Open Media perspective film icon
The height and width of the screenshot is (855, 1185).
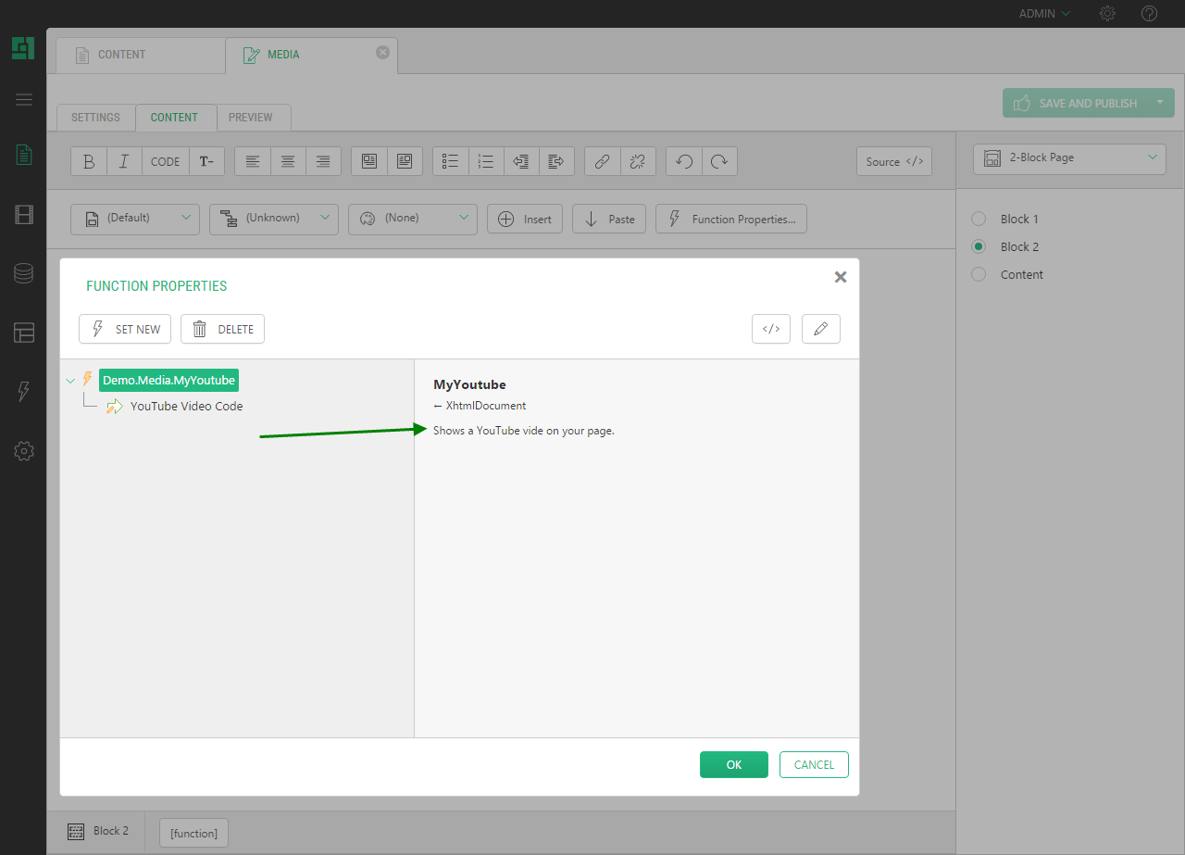[x=24, y=215]
